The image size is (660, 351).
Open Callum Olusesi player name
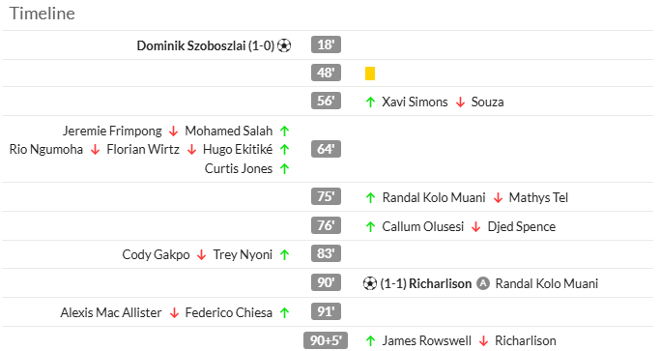point(422,226)
